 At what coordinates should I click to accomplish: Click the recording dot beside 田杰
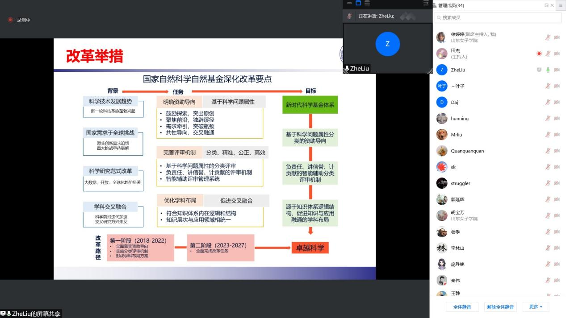pos(539,54)
